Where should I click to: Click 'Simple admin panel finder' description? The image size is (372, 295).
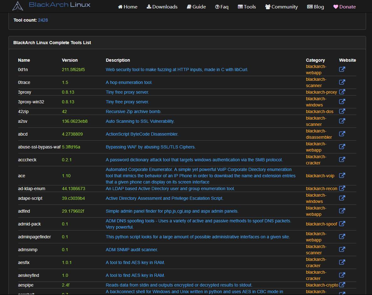click(x=172, y=211)
